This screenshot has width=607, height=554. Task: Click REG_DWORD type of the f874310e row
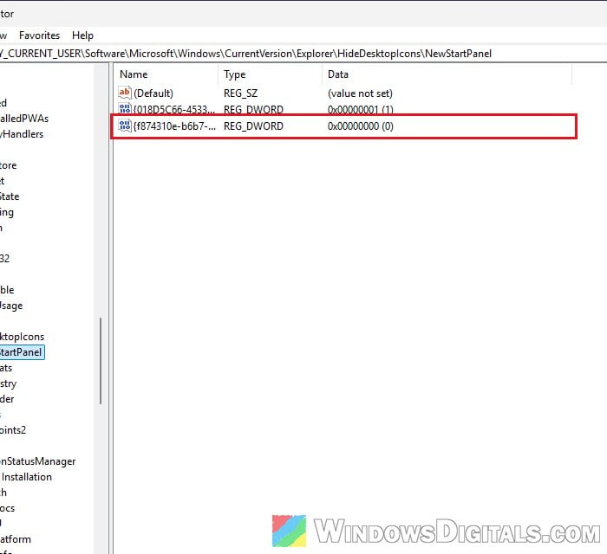point(253,126)
